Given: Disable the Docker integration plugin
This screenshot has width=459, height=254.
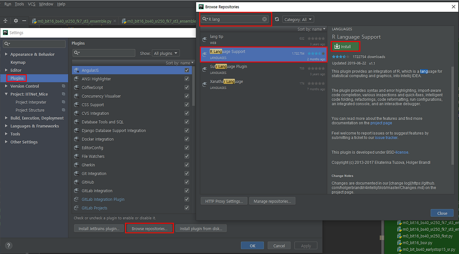Looking at the screenshot, I should click(x=186, y=139).
